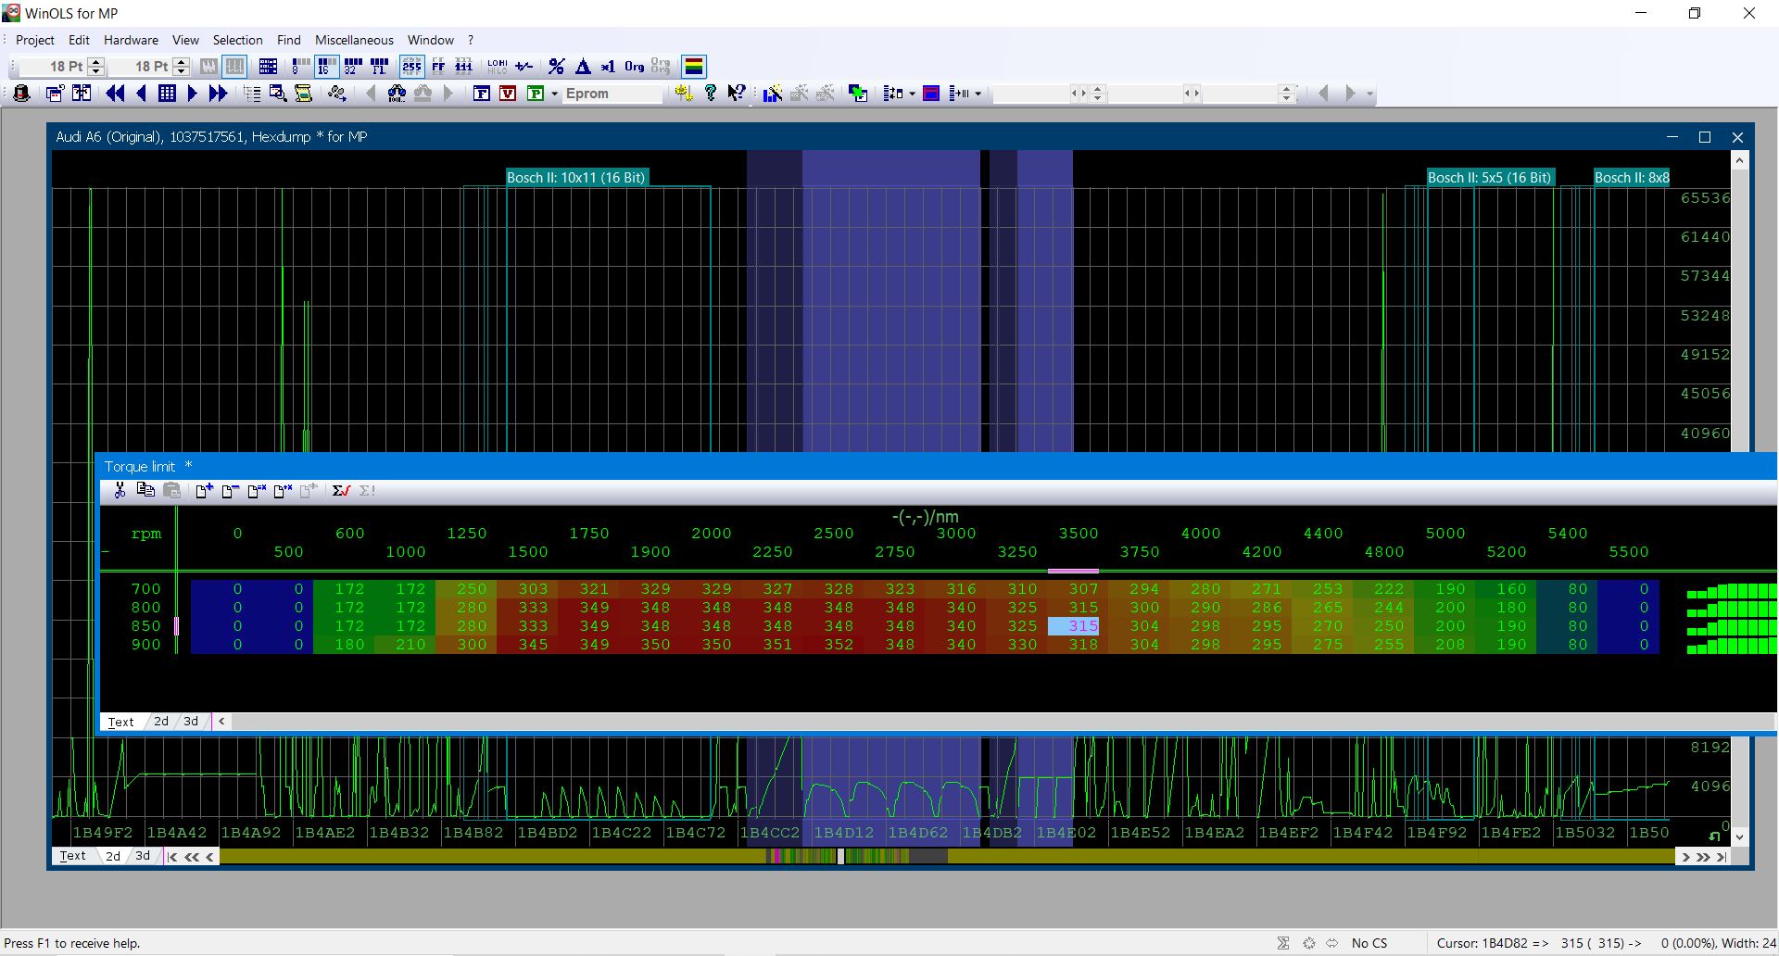The height and width of the screenshot is (956, 1779).
Task: Click the green P project icon
Action: (535, 93)
